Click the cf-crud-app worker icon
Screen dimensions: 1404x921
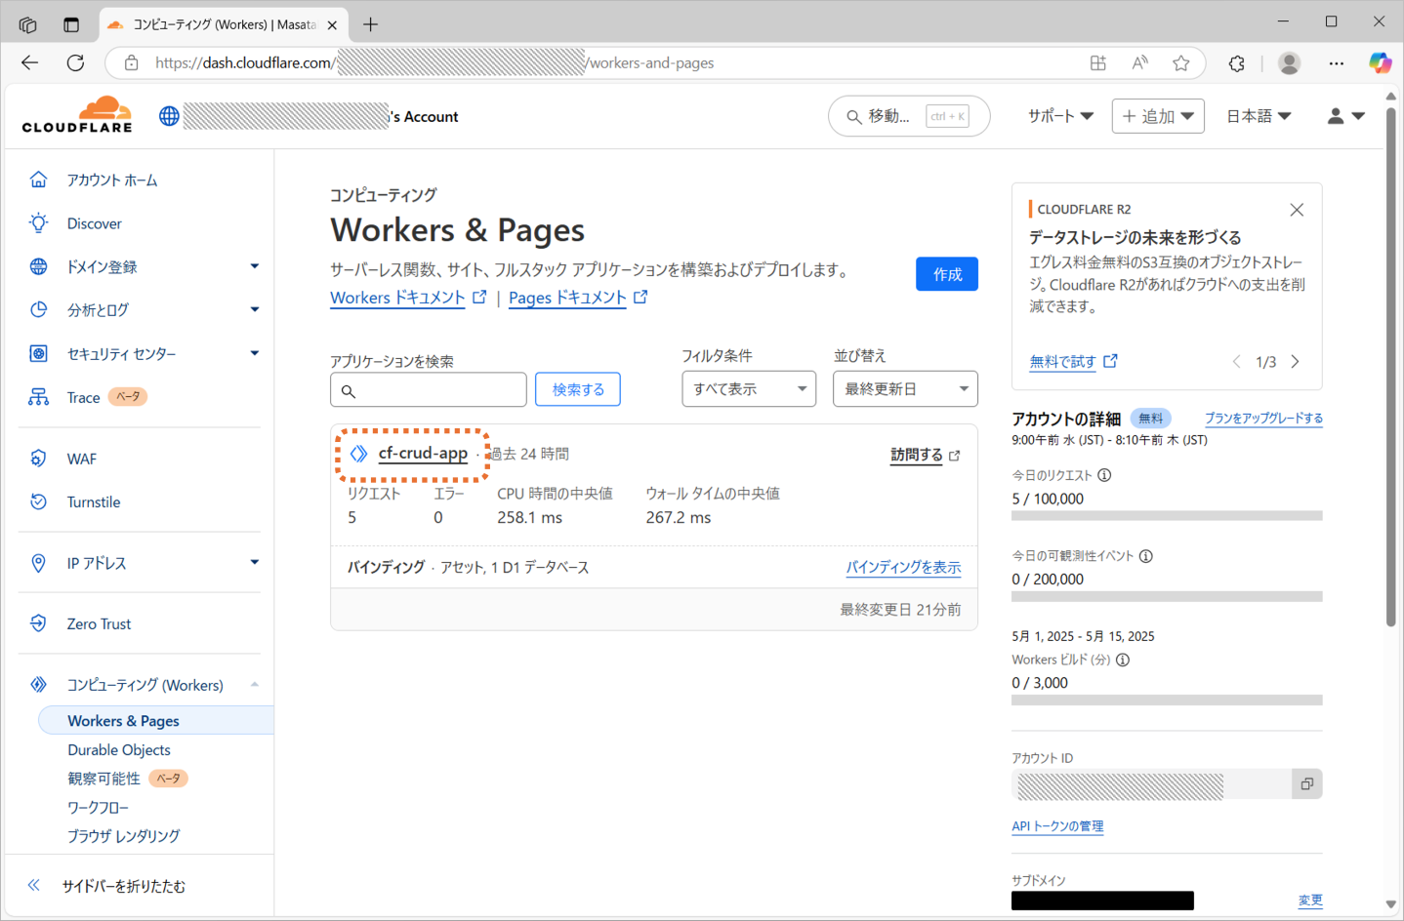pos(358,454)
